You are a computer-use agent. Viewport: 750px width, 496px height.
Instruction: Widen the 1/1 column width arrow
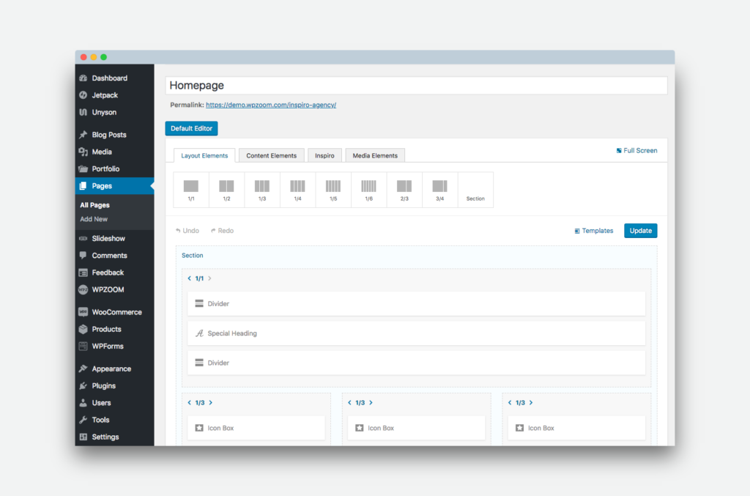point(209,278)
